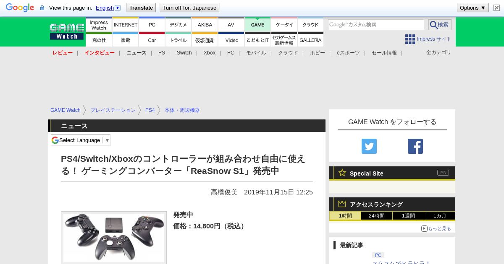Click the magnifier search button
The width and height of the screenshot is (504, 264).
(x=440, y=25)
